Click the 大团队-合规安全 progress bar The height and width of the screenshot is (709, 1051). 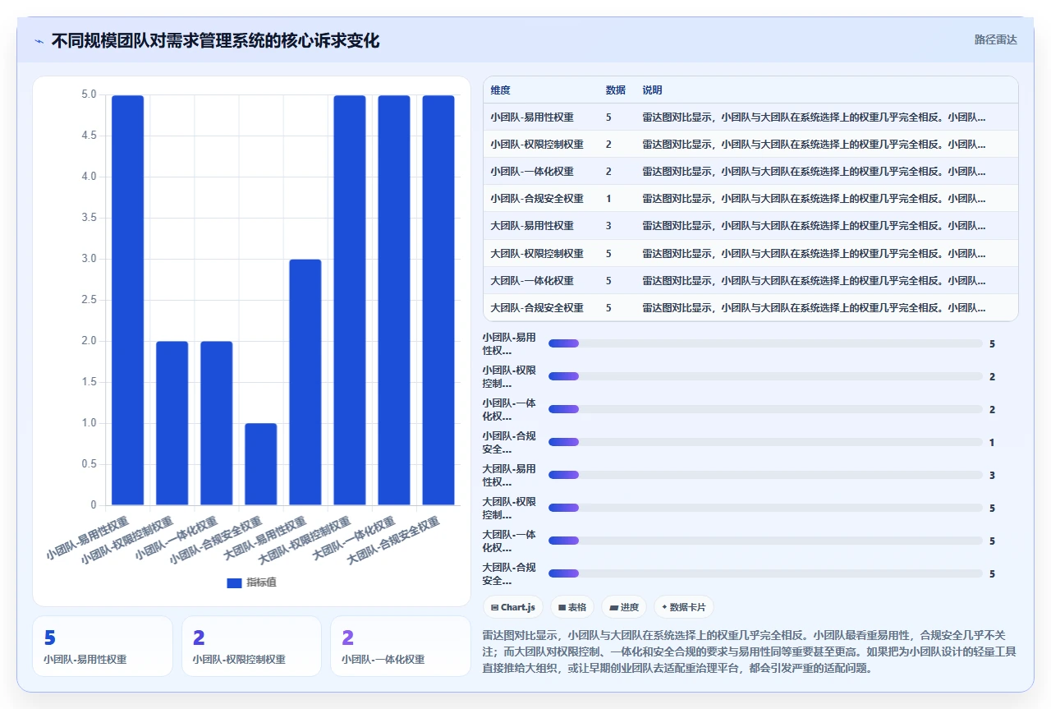[765, 573]
